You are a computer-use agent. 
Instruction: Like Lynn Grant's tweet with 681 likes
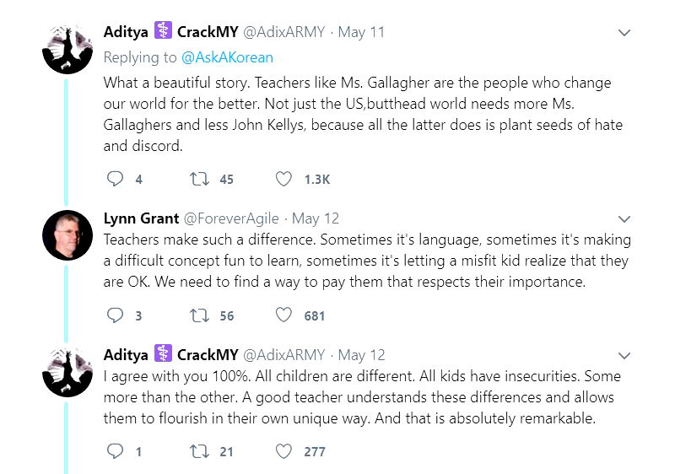[x=284, y=315]
